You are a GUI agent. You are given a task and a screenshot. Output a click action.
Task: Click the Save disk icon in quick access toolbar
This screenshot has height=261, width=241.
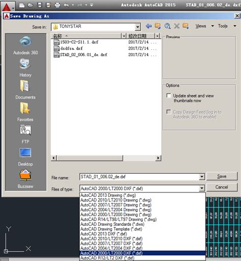40,5
